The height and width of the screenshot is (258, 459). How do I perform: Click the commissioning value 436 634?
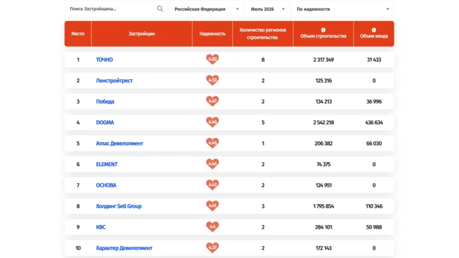point(374,122)
